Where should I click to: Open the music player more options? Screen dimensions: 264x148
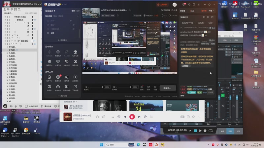click(x=199, y=117)
